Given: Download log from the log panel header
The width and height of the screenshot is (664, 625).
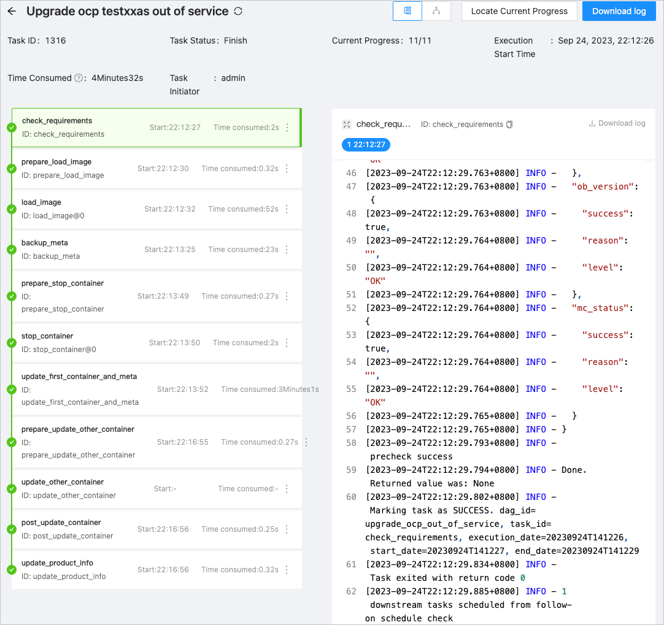Looking at the screenshot, I should [617, 123].
